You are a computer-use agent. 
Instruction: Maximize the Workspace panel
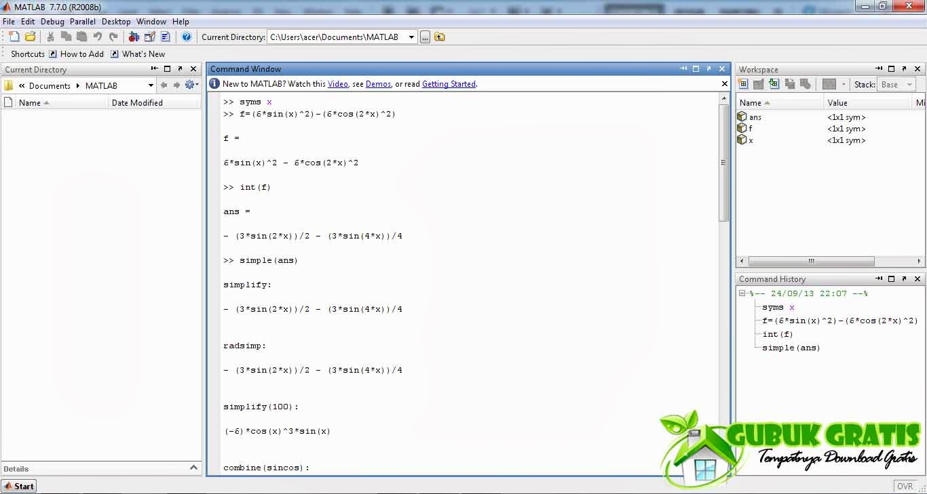pos(892,68)
